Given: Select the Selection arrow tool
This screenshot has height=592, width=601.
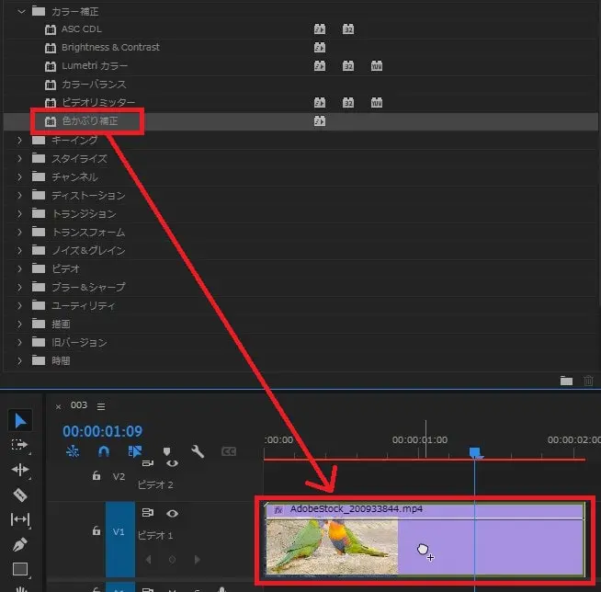Looking at the screenshot, I should [20, 421].
